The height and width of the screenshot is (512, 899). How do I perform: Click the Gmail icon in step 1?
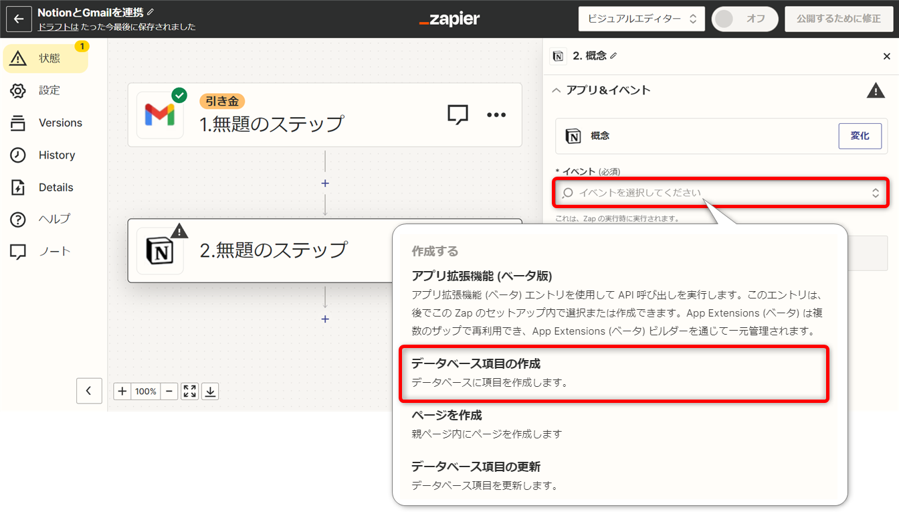(x=160, y=115)
